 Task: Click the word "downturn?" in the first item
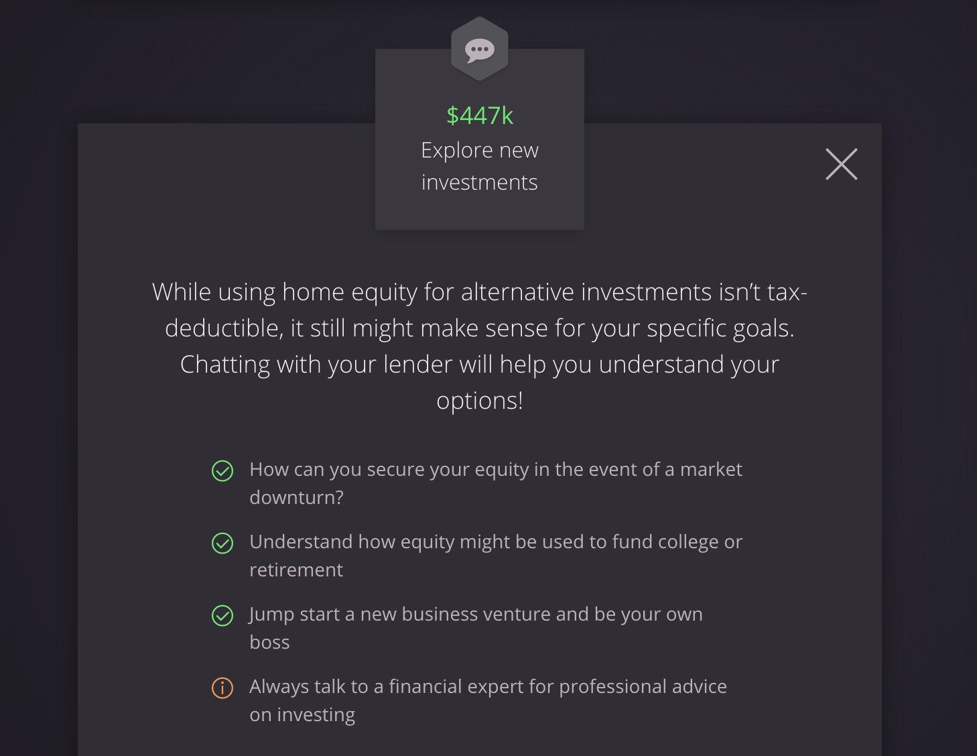296,498
